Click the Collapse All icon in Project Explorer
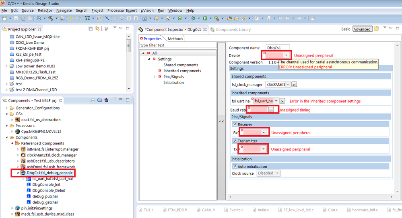Image resolution: width=402 pixels, height=218 pixels. coord(91,29)
